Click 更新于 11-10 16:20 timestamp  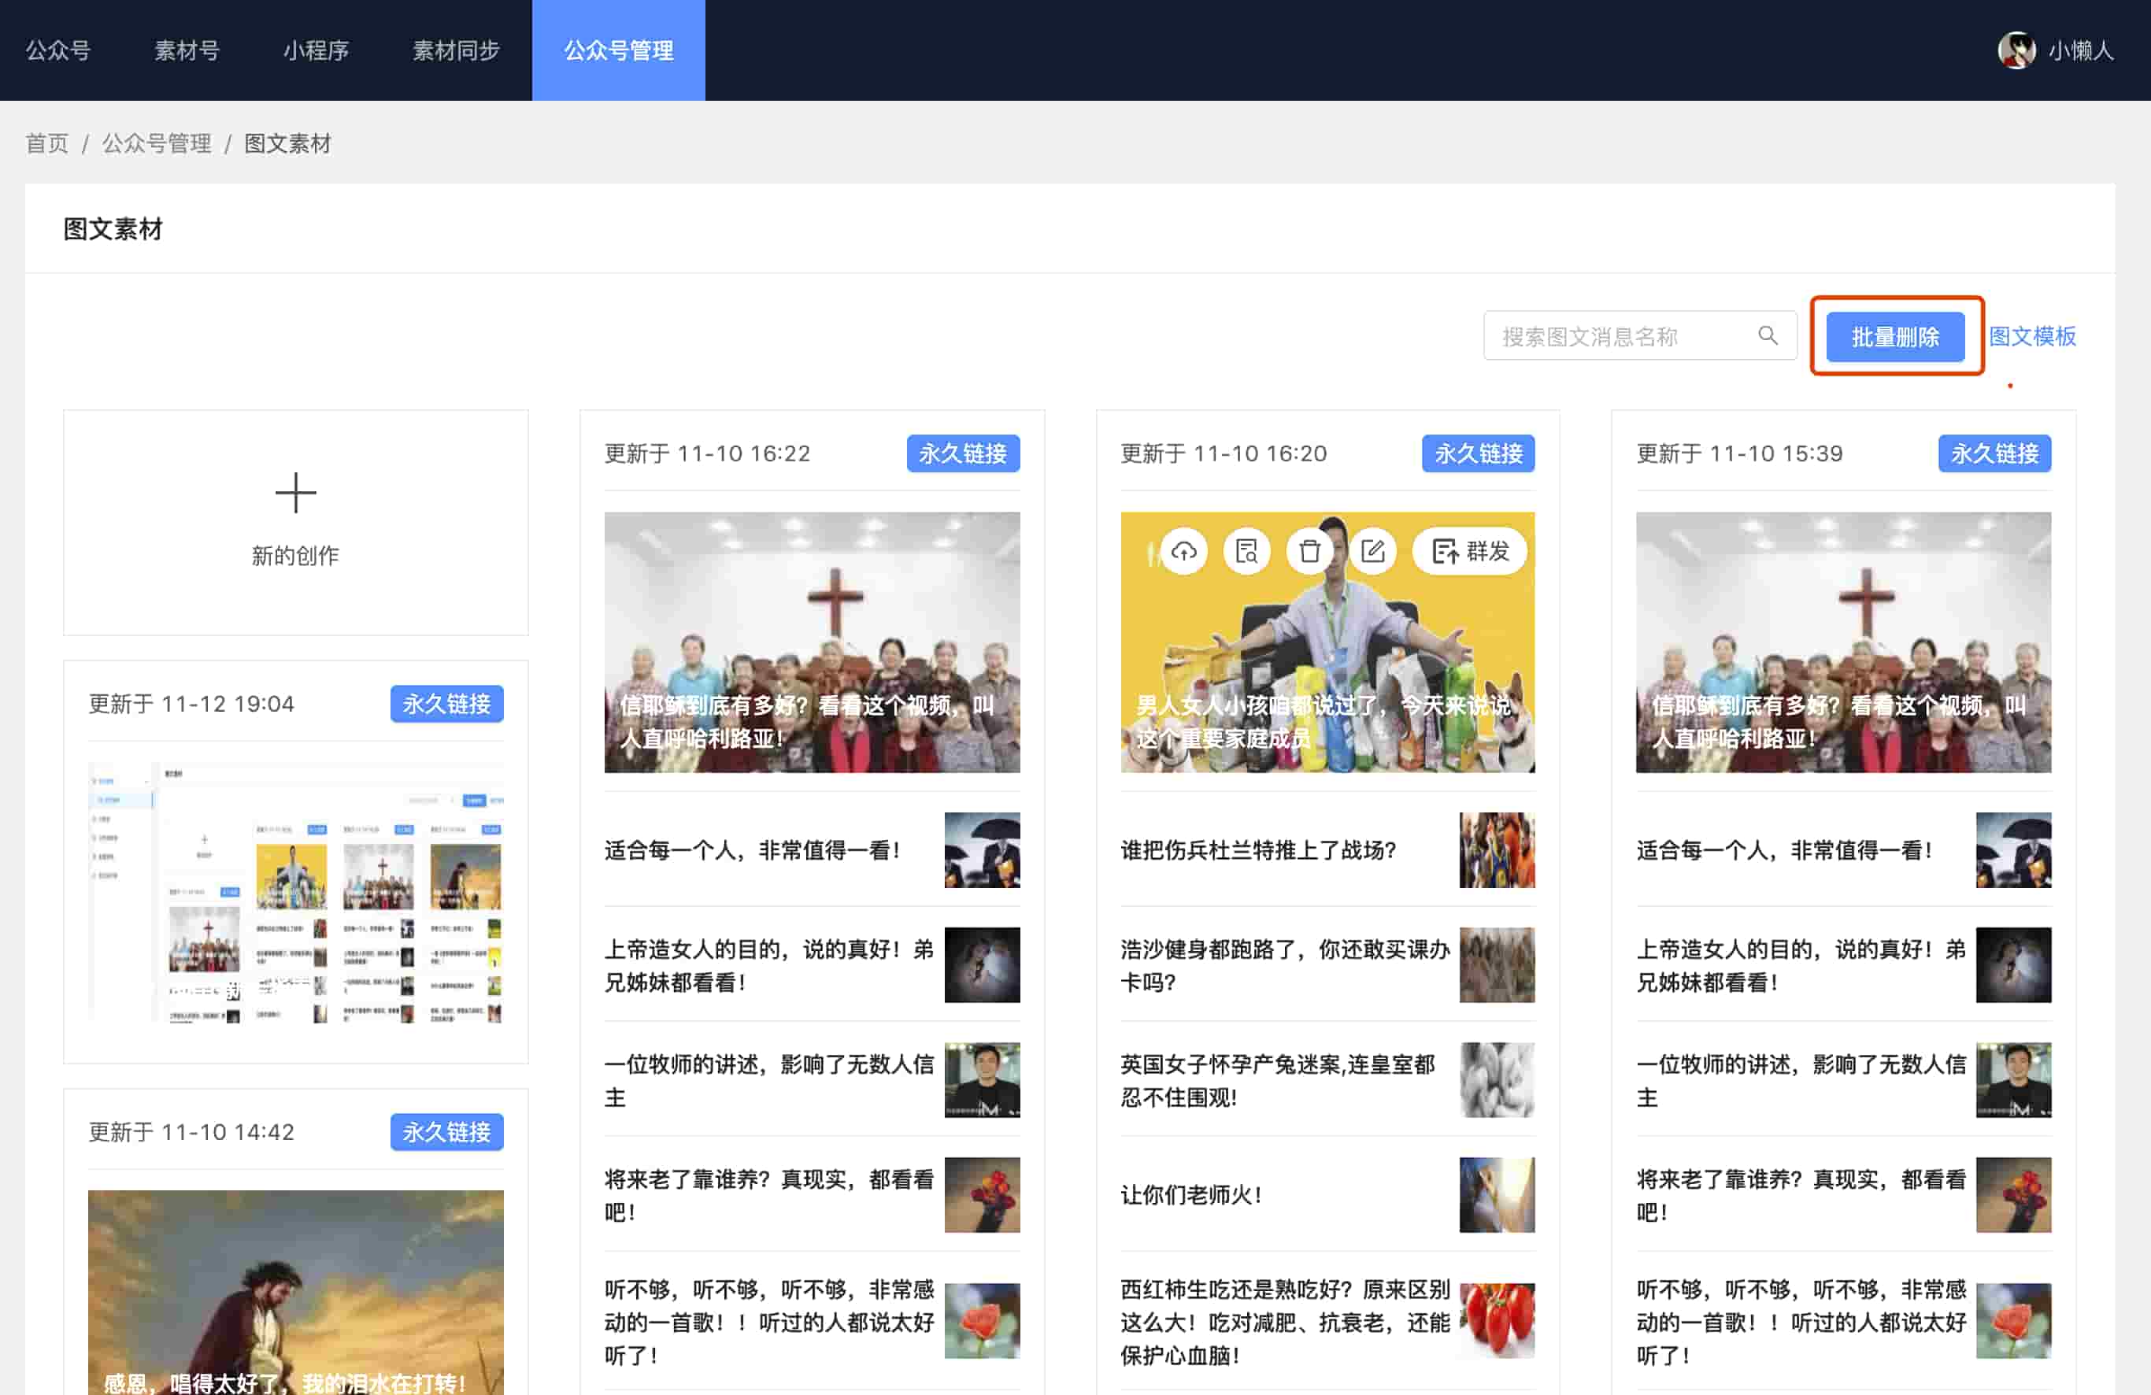(x=1224, y=453)
